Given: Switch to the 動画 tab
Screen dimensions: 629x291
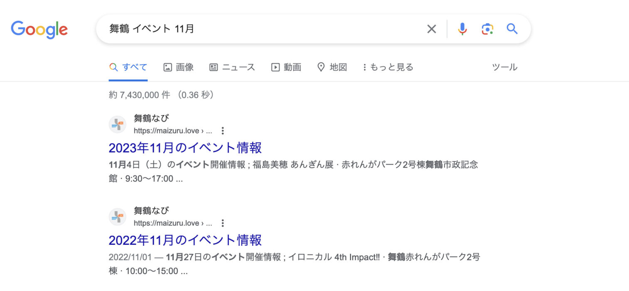Looking at the screenshot, I should pos(286,67).
